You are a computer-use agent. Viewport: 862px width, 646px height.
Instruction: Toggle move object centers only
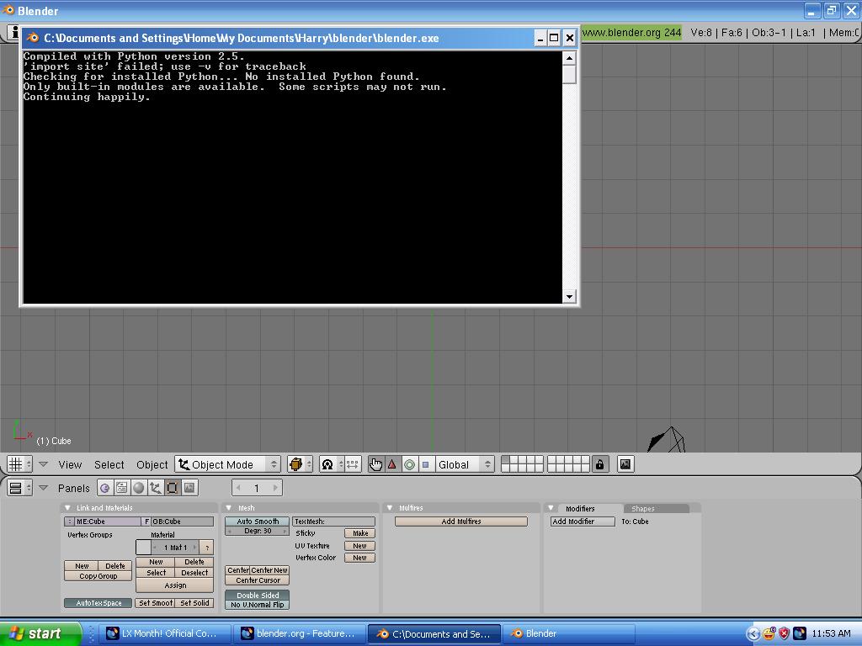coord(353,464)
